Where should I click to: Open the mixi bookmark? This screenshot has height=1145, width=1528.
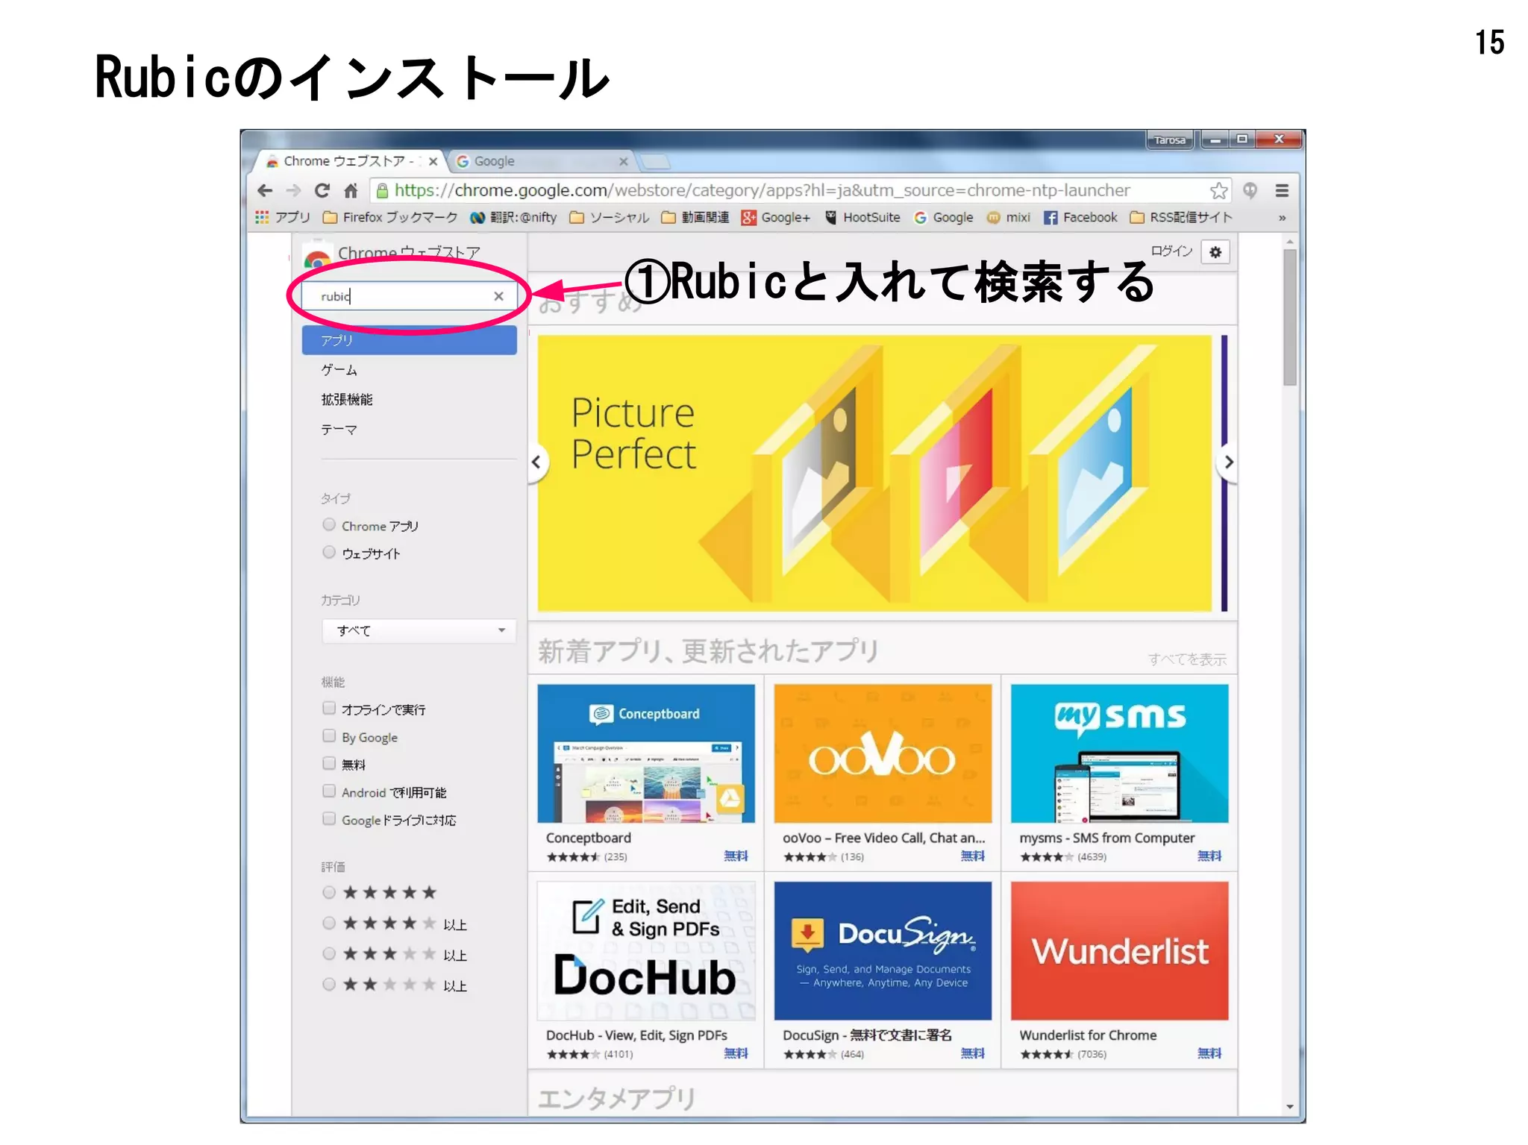(1009, 217)
